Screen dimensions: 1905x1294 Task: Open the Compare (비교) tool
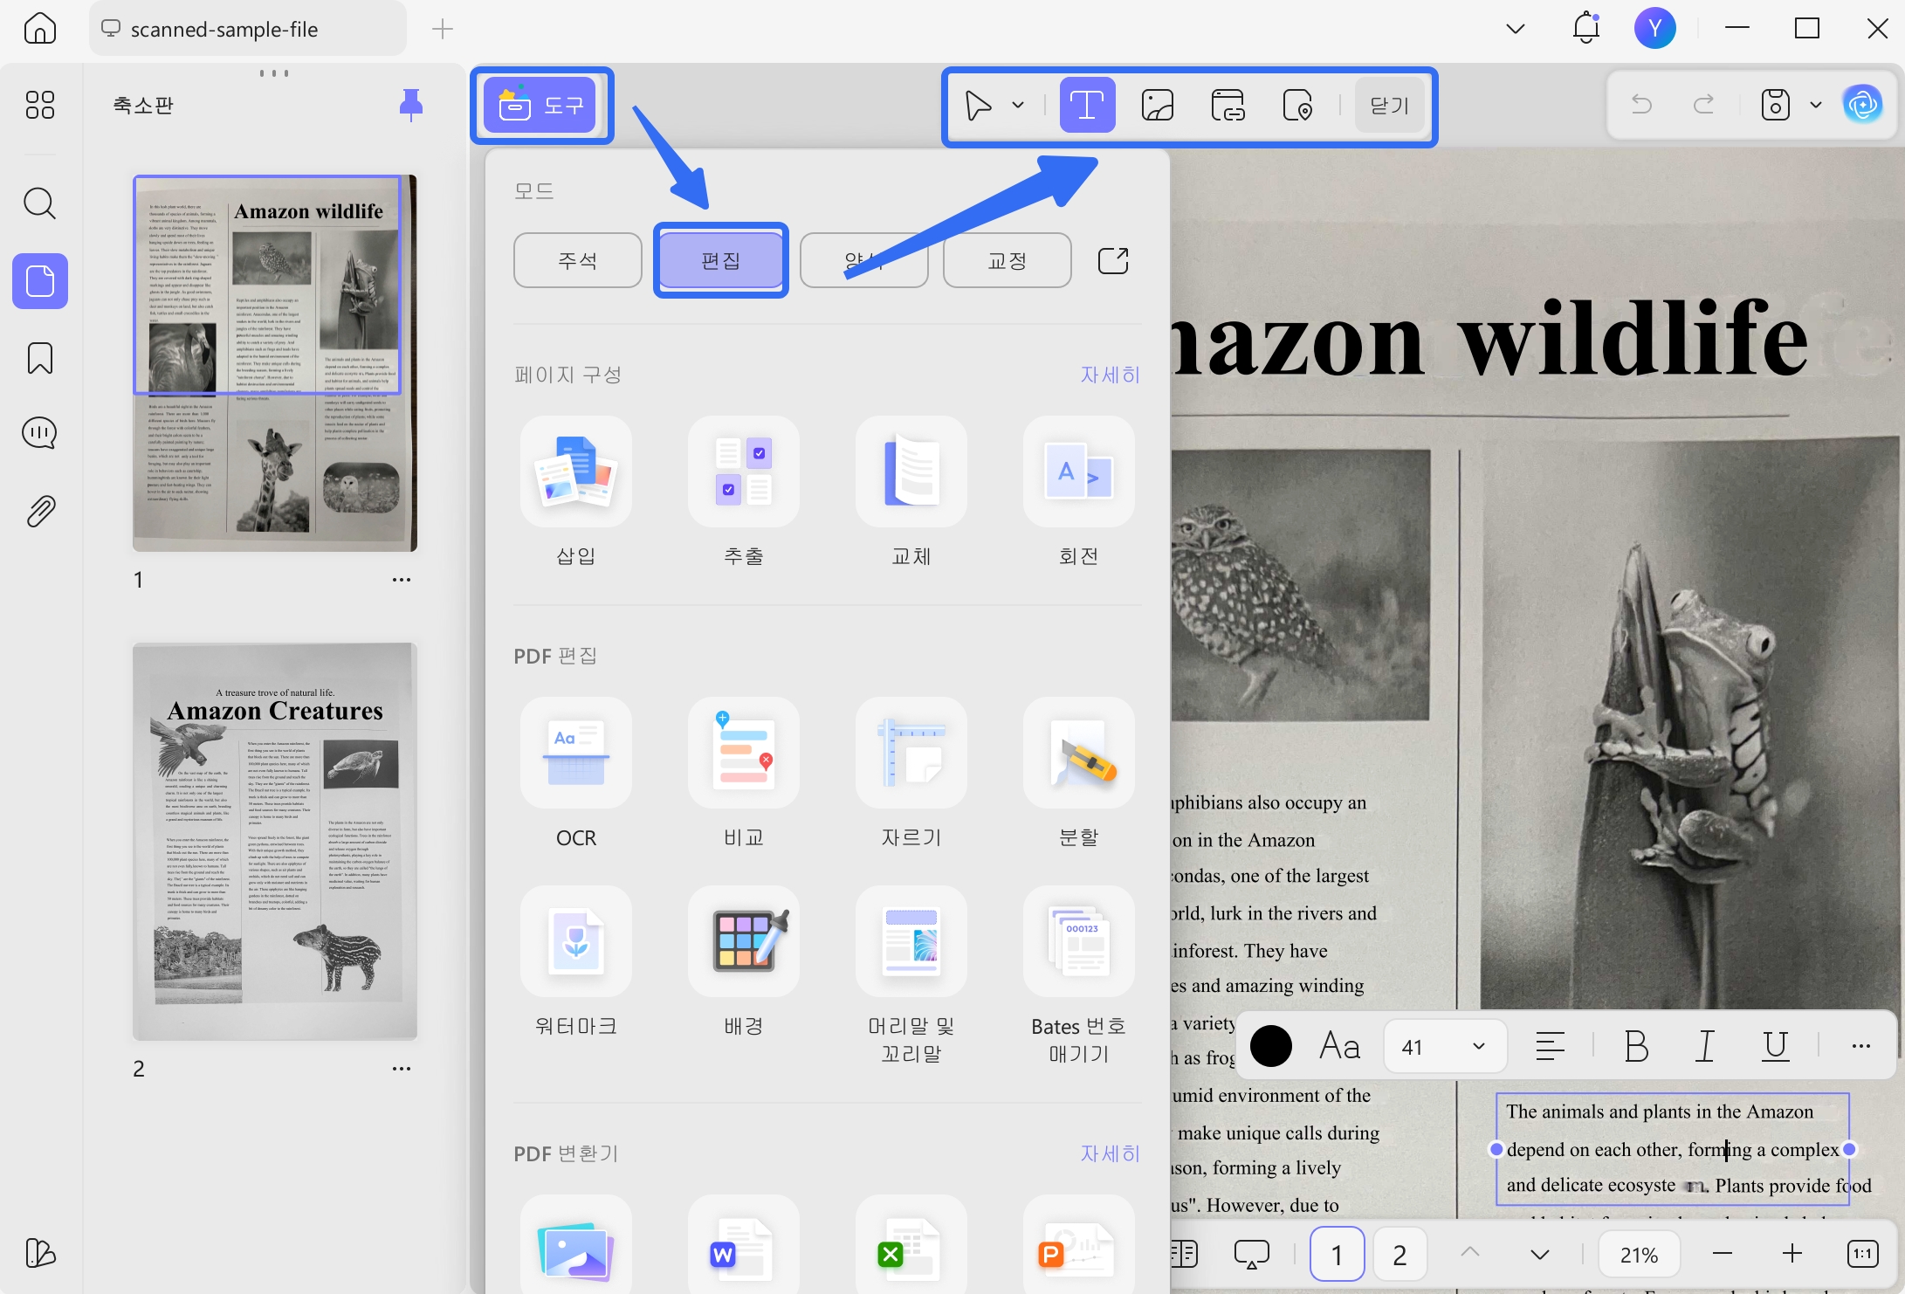pos(743,753)
